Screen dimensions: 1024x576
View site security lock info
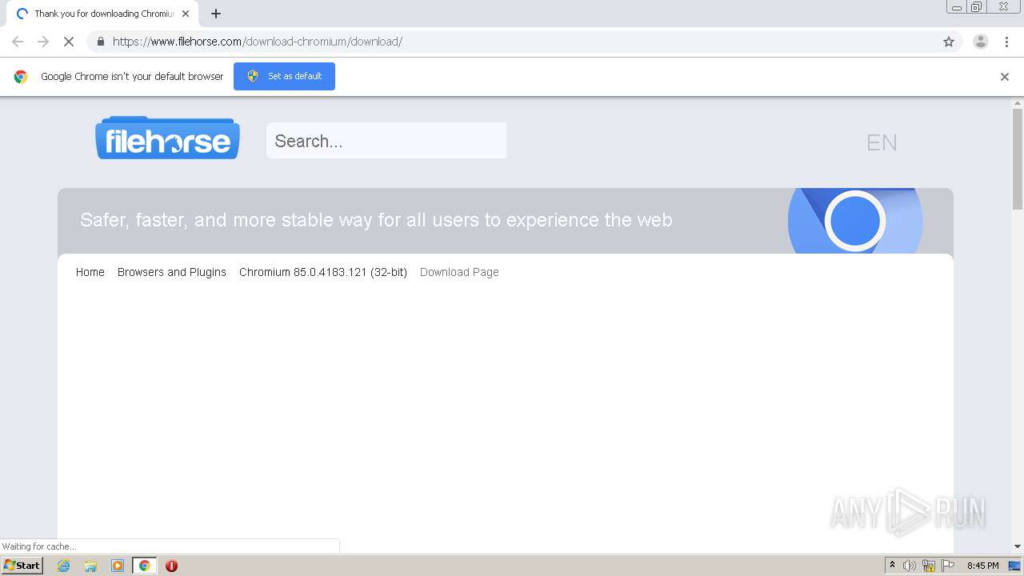click(x=100, y=42)
